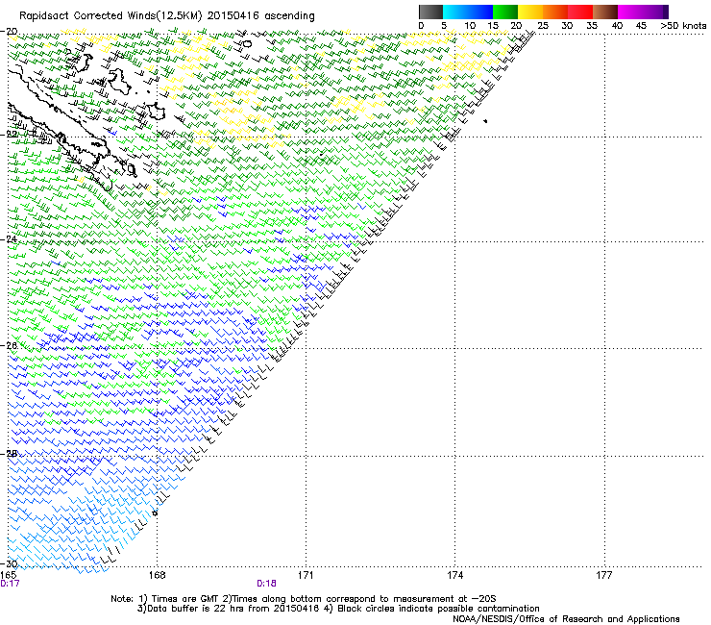711x625 pixels.
Task: Click the yellow 20-25 knots color segment
Action: coord(530,12)
